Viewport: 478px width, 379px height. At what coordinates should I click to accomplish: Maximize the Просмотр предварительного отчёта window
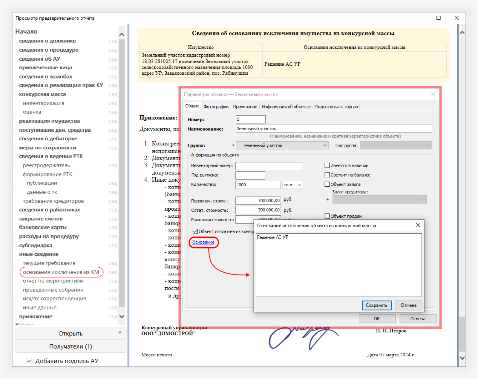(x=439, y=18)
